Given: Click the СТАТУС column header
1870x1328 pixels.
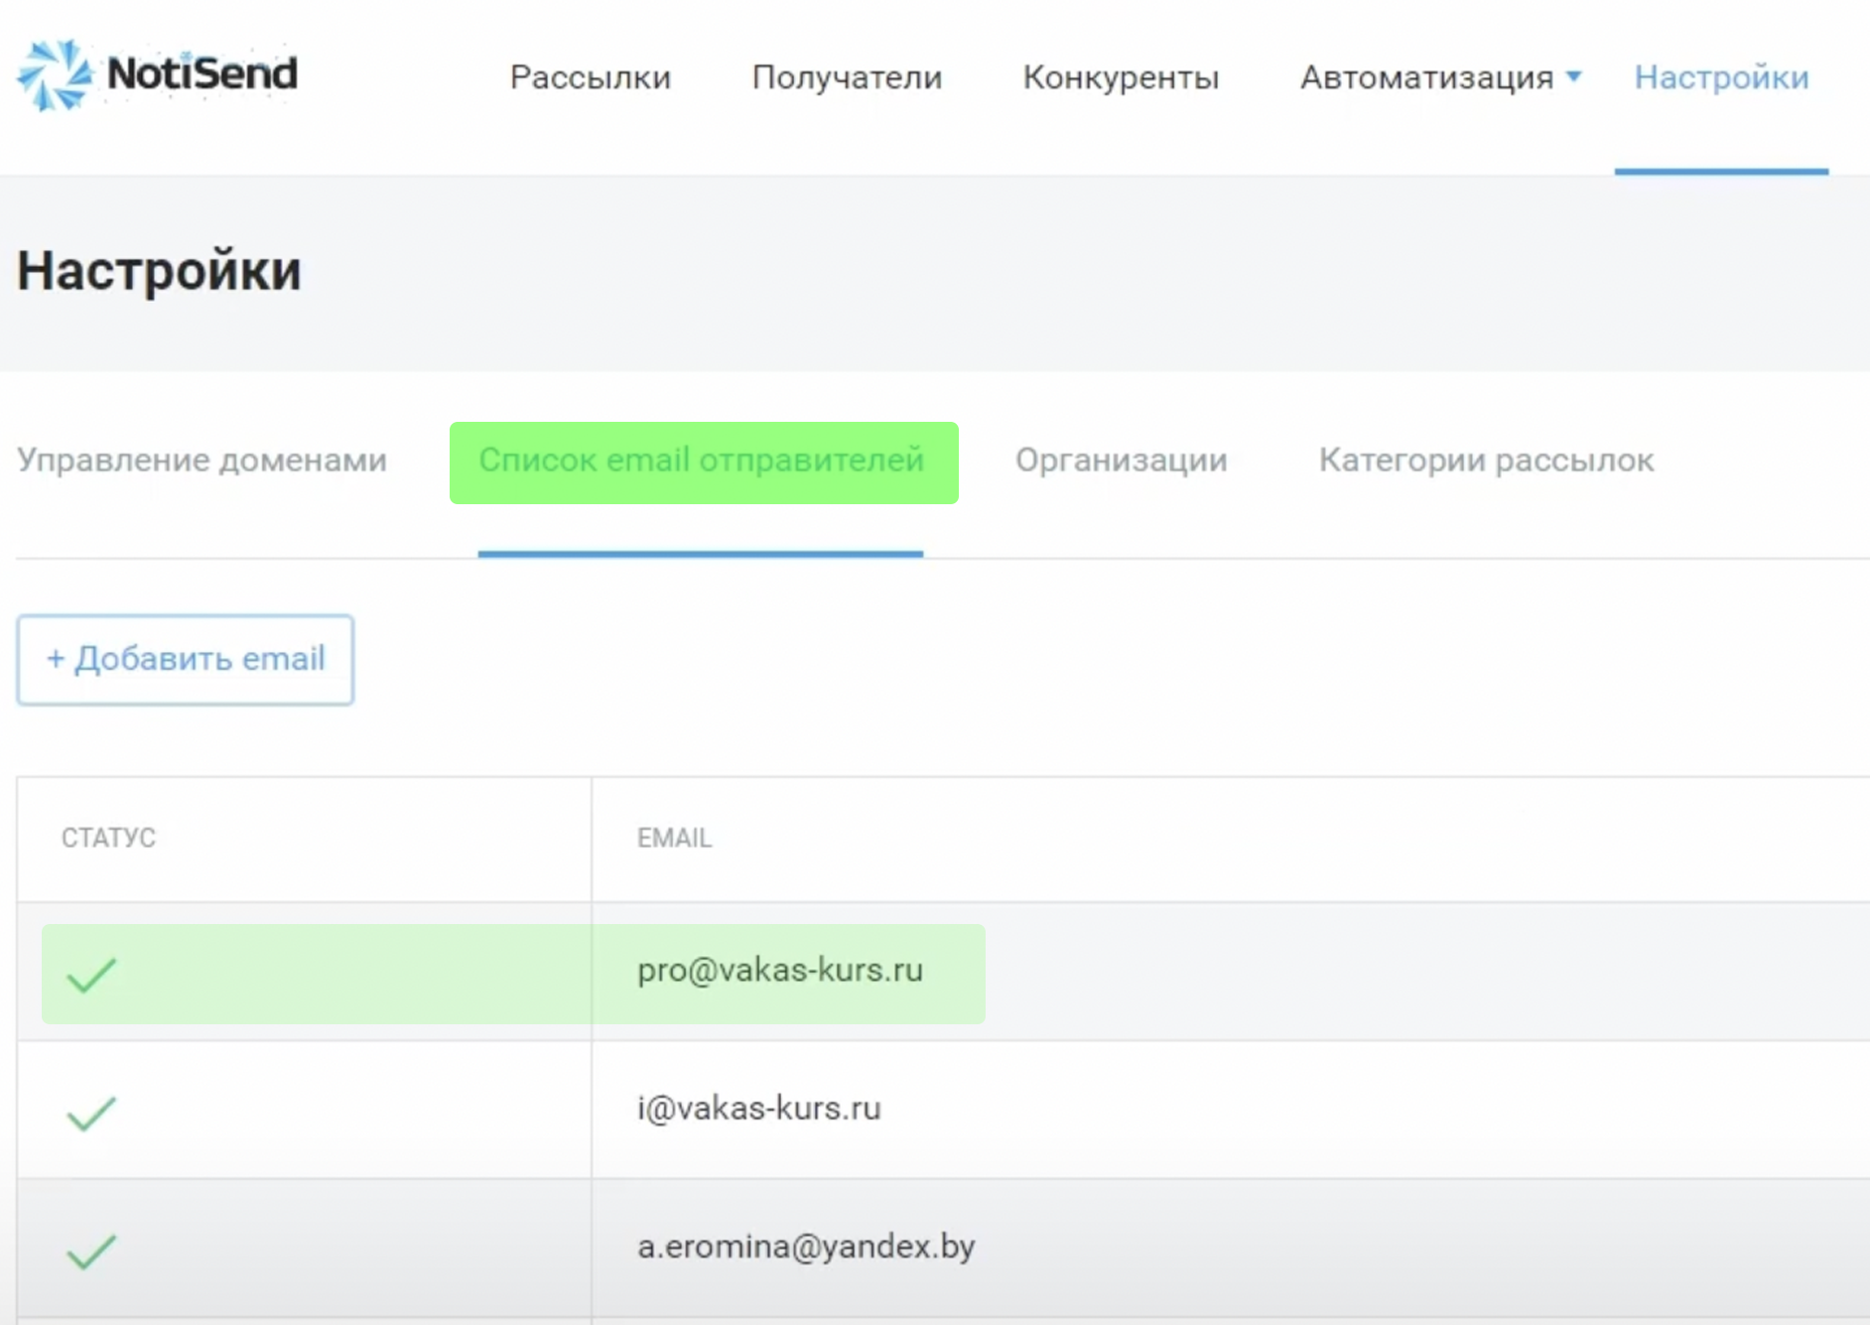Looking at the screenshot, I should [x=108, y=838].
